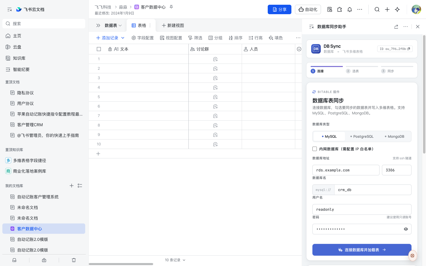The image size is (426, 266).
Task: Focus the 数据库地址 host input field
Action: (x=346, y=170)
